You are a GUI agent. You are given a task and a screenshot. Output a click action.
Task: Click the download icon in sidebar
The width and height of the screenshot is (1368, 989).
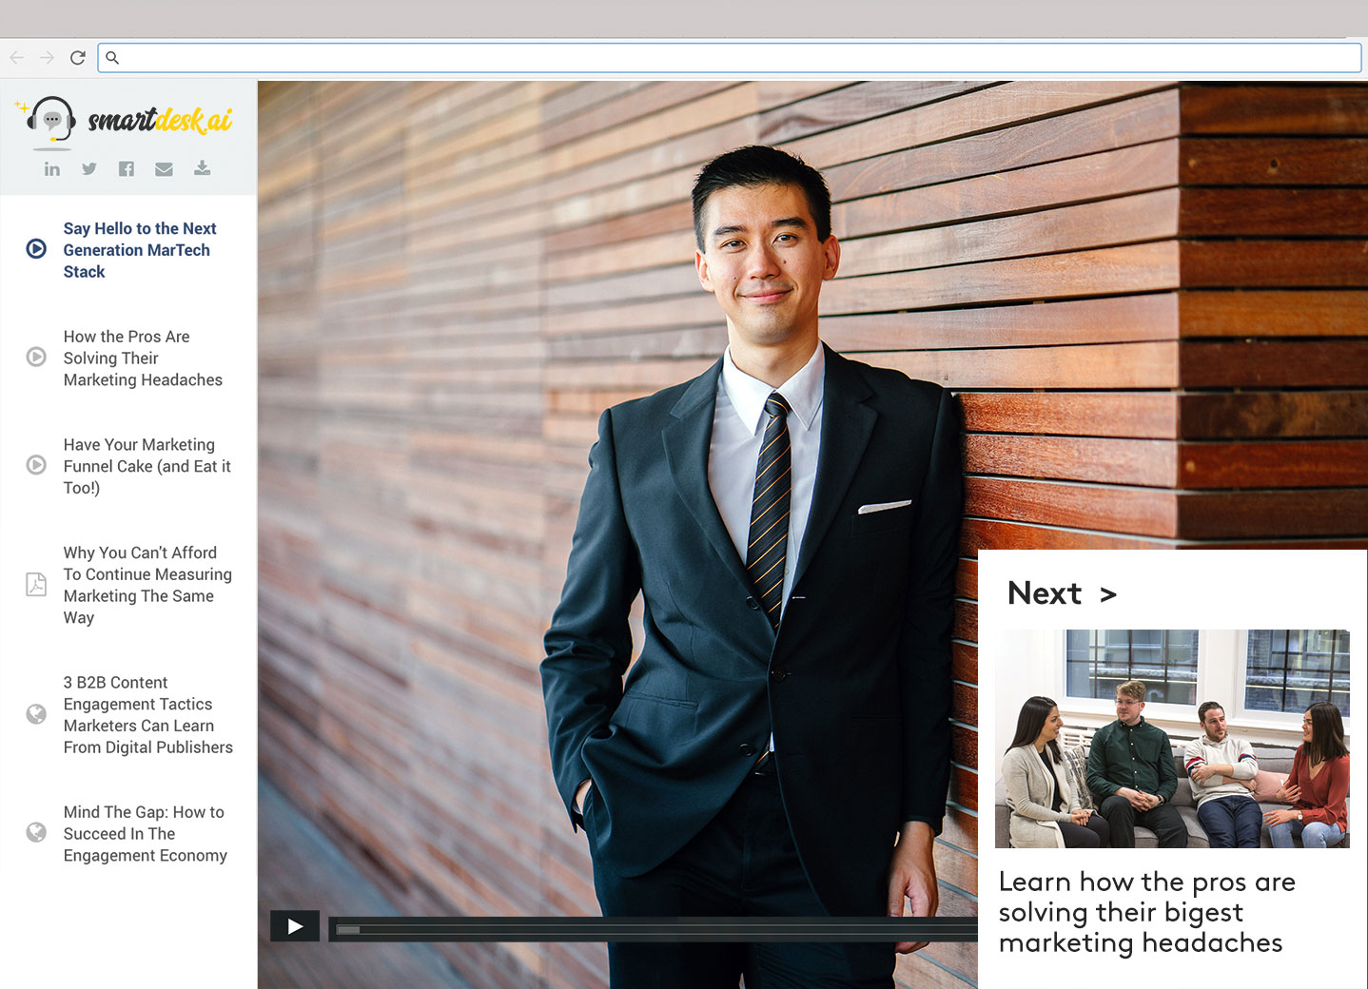202,168
